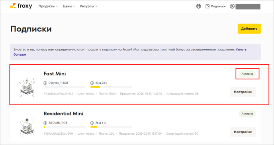
Task: Expand the Продукты menu
Action: click(x=48, y=6)
